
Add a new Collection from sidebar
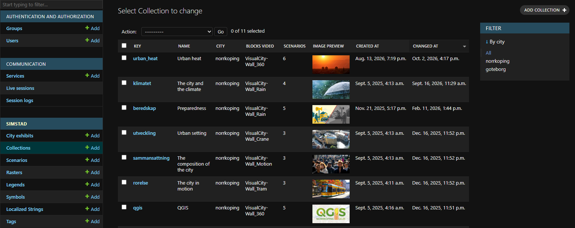(x=92, y=148)
